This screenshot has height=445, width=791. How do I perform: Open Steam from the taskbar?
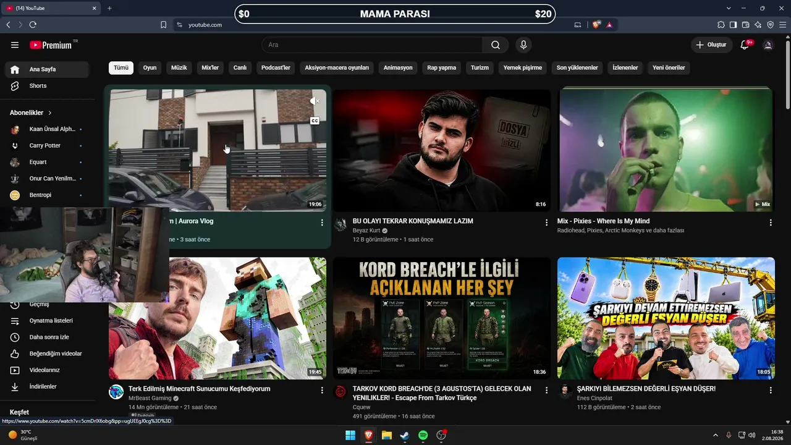[405, 435]
